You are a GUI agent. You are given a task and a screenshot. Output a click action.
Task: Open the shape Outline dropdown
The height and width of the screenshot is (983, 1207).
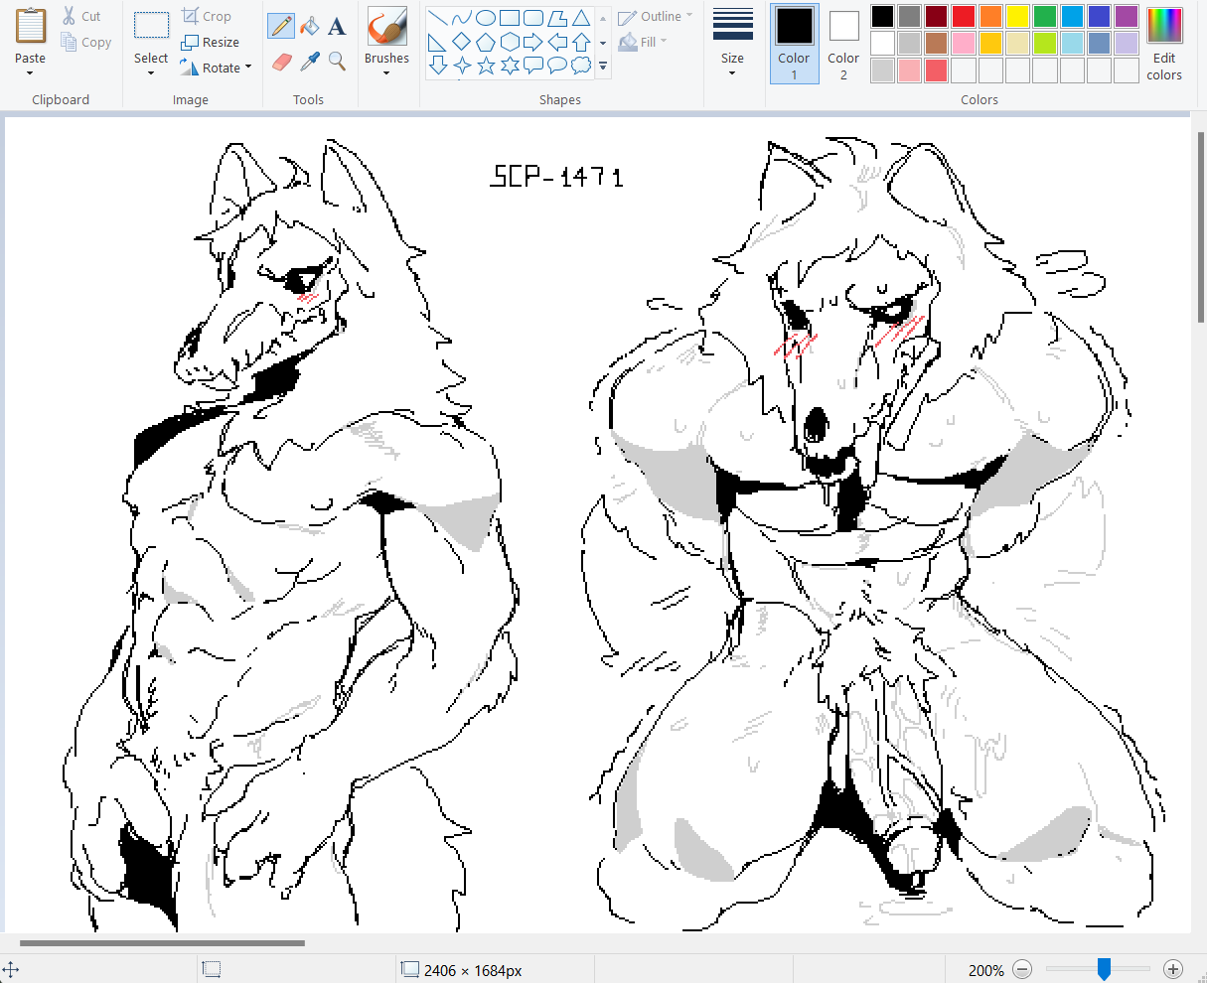[x=656, y=17]
